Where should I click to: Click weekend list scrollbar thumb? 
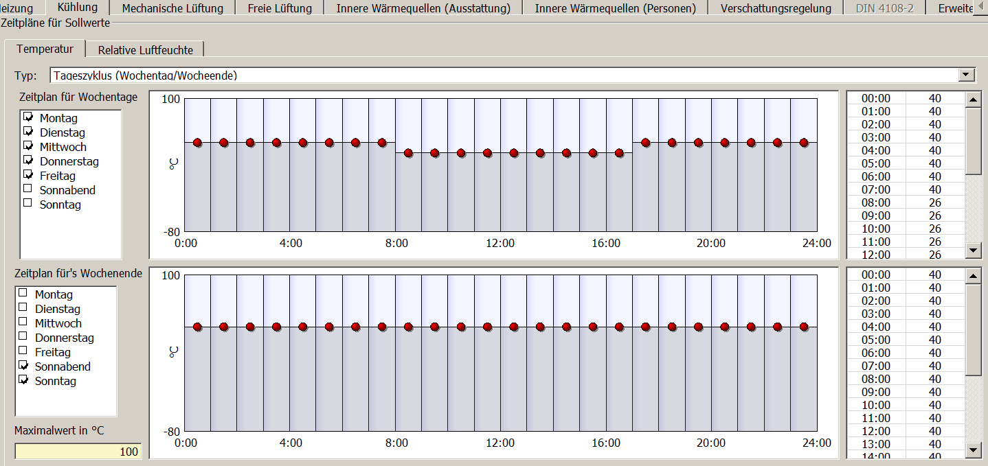click(x=974, y=329)
